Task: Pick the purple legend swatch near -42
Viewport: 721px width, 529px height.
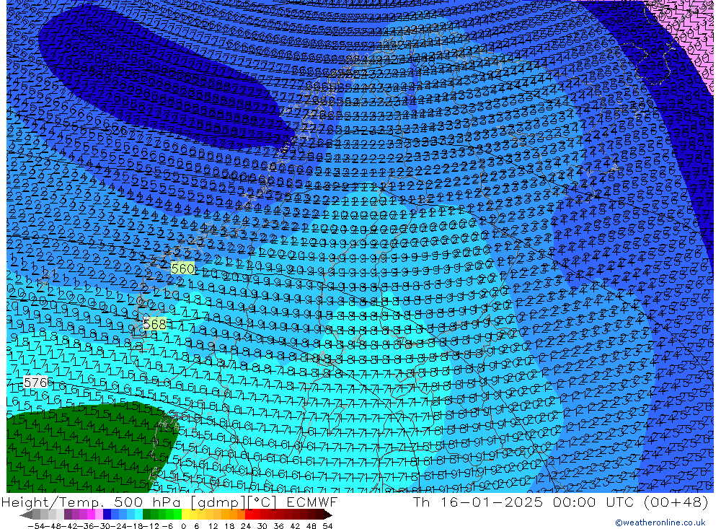Action: [68, 515]
